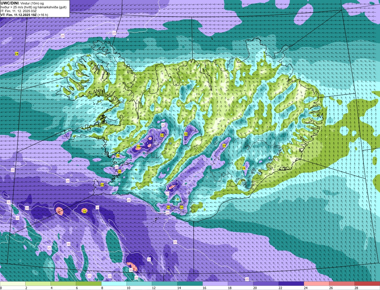
Task: Click the dark purple 22–24 m/s legend swatch
Action: pyautogui.click(x=291, y=283)
